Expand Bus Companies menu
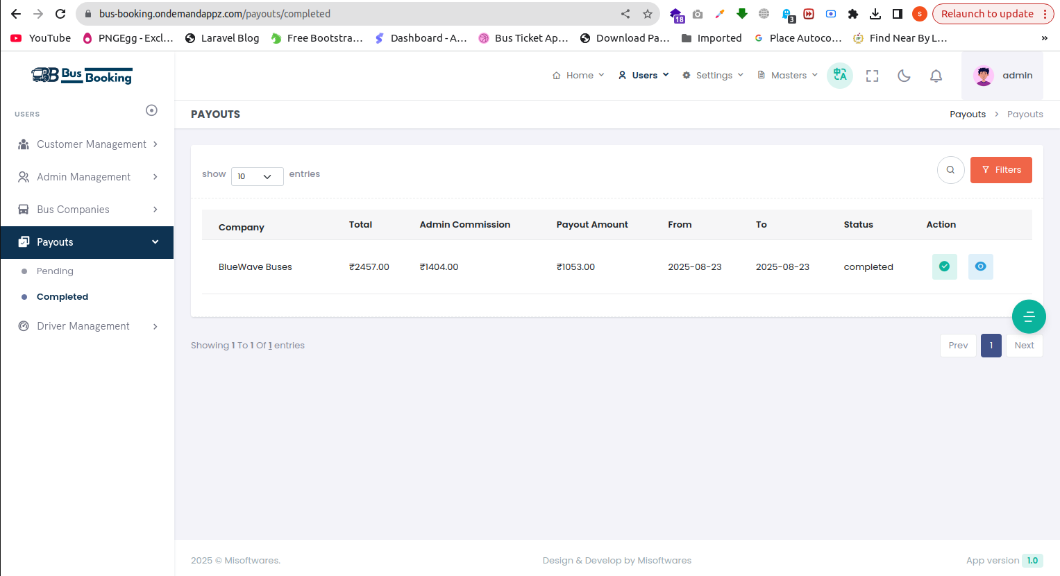This screenshot has width=1060, height=576. 87,210
